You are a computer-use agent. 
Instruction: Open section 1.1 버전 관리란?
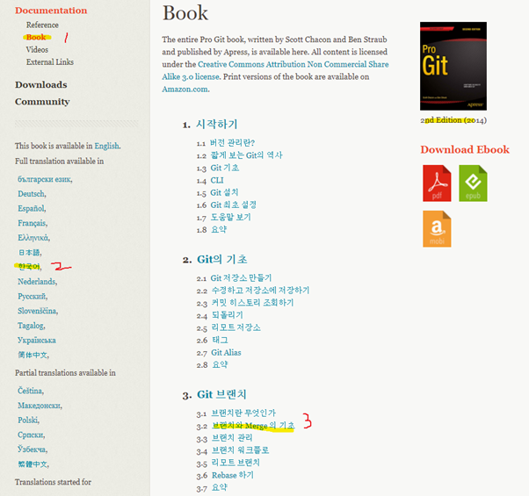[x=232, y=143]
